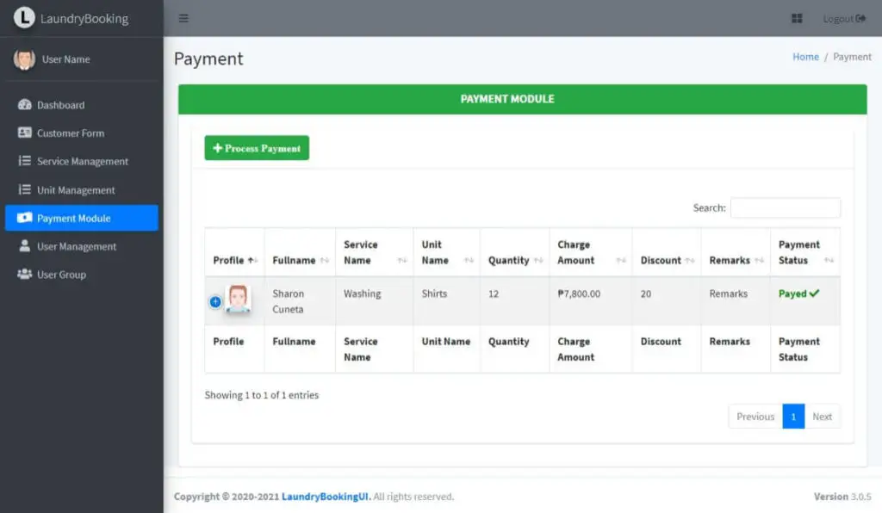This screenshot has width=882, height=513.
Task: Click inside the Search field
Action: click(785, 207)
